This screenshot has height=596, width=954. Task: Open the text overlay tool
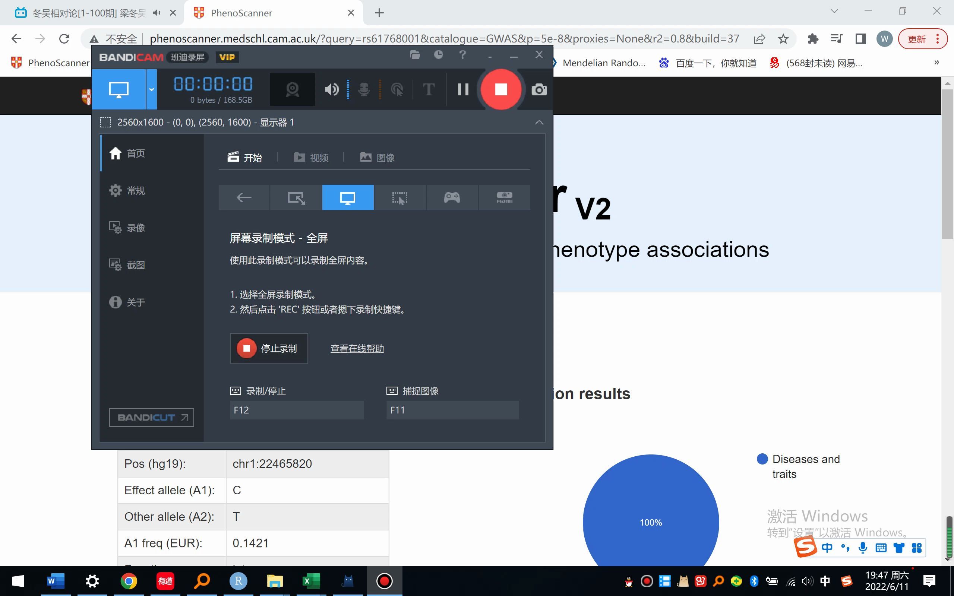coord(429,89)
